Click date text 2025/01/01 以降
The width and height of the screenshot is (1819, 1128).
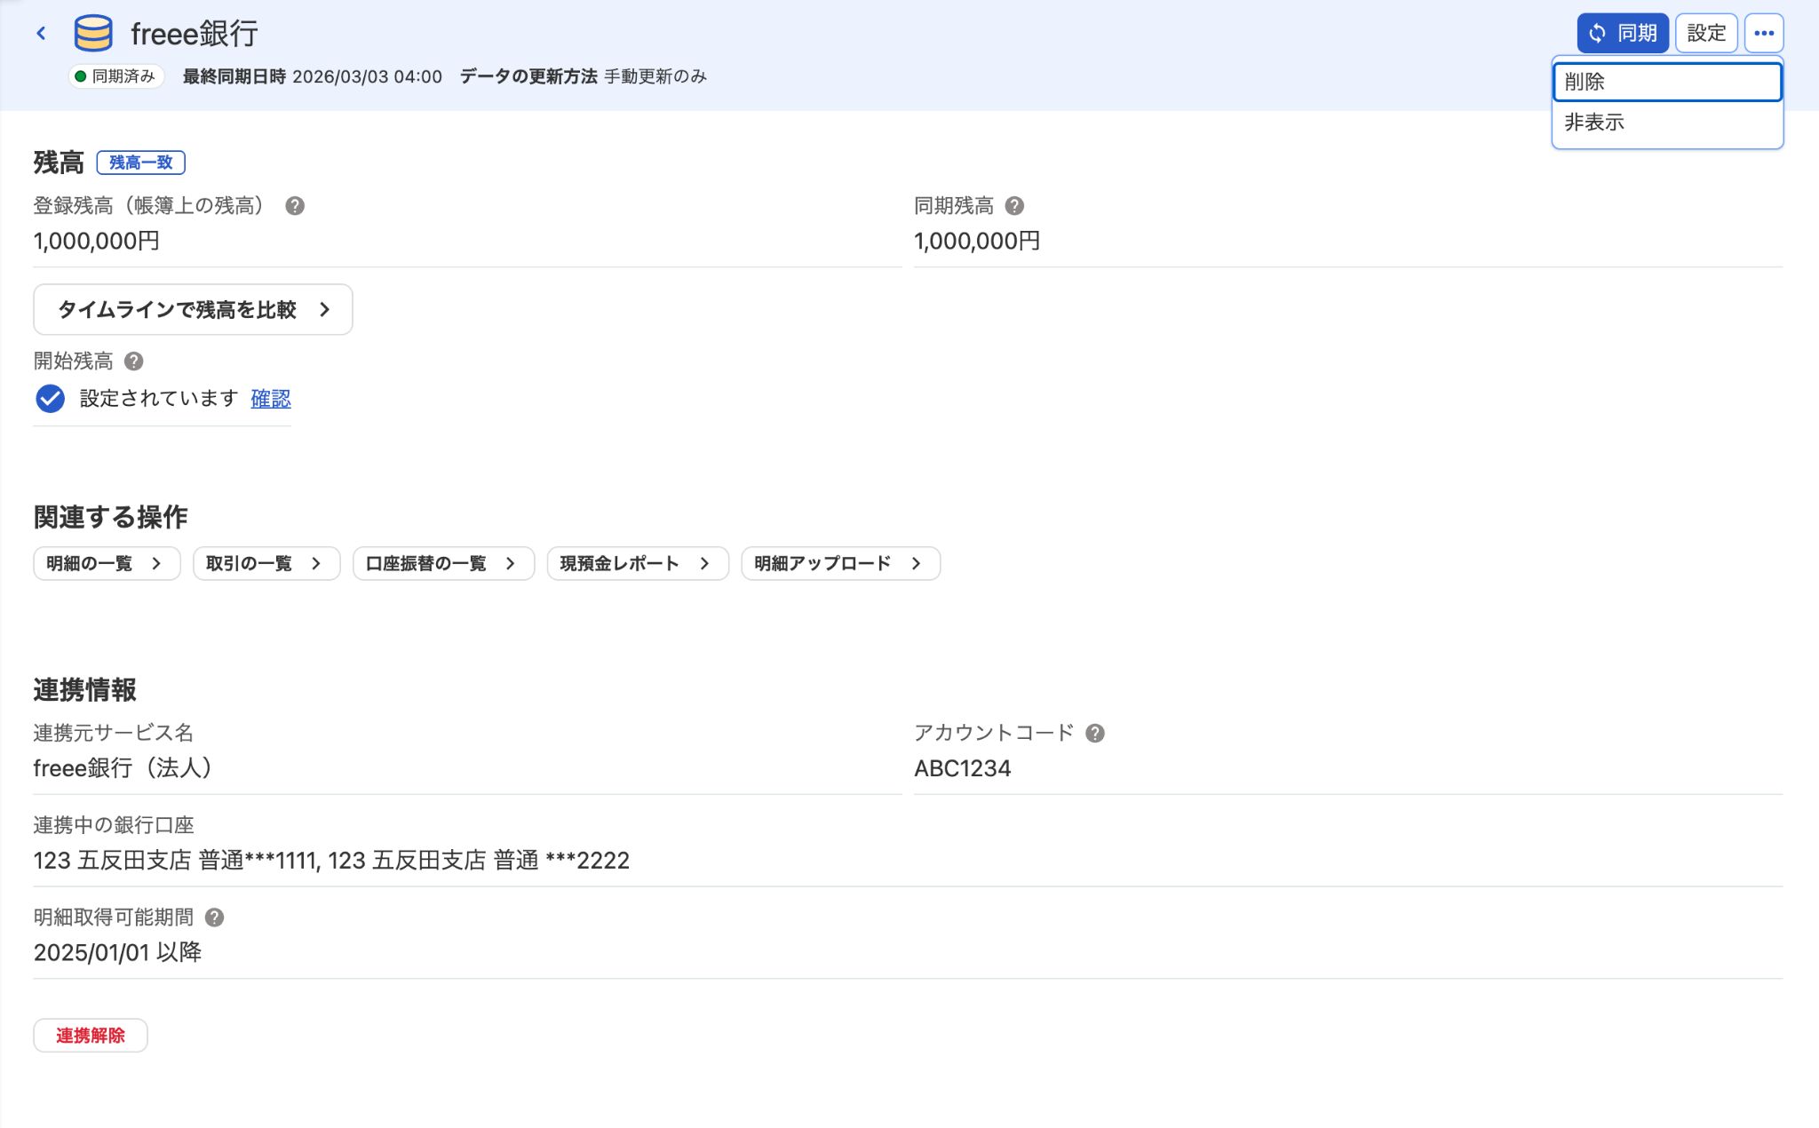pyautogui.click(x=117, y=953)
